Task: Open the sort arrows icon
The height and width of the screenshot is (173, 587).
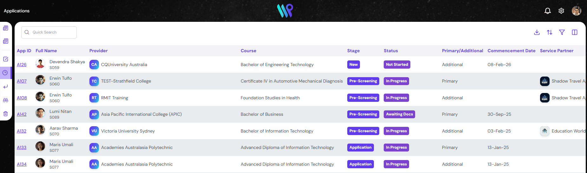Action: tap(550, 32)
